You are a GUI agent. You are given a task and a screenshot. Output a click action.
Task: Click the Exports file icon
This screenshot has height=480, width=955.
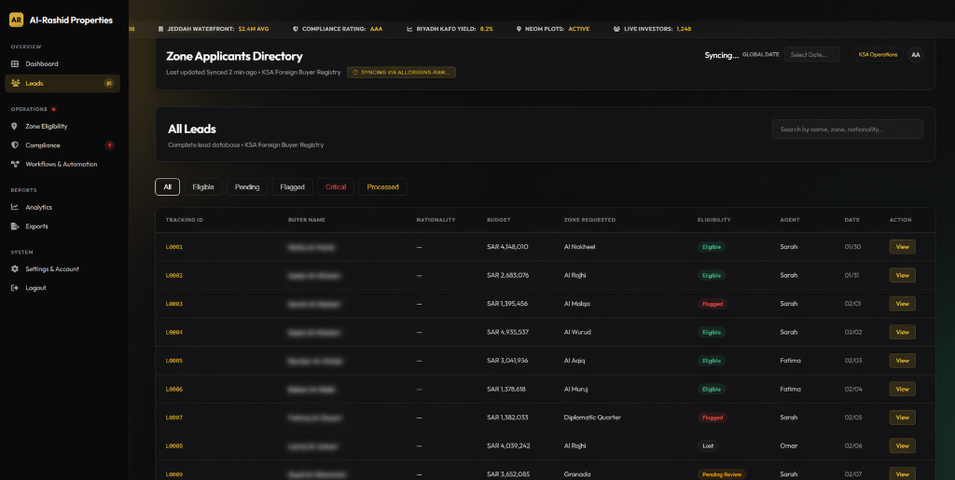pyautogui.click(x=15, y=226)
